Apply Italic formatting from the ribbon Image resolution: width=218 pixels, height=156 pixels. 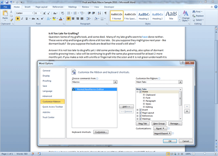click(22, 18)
